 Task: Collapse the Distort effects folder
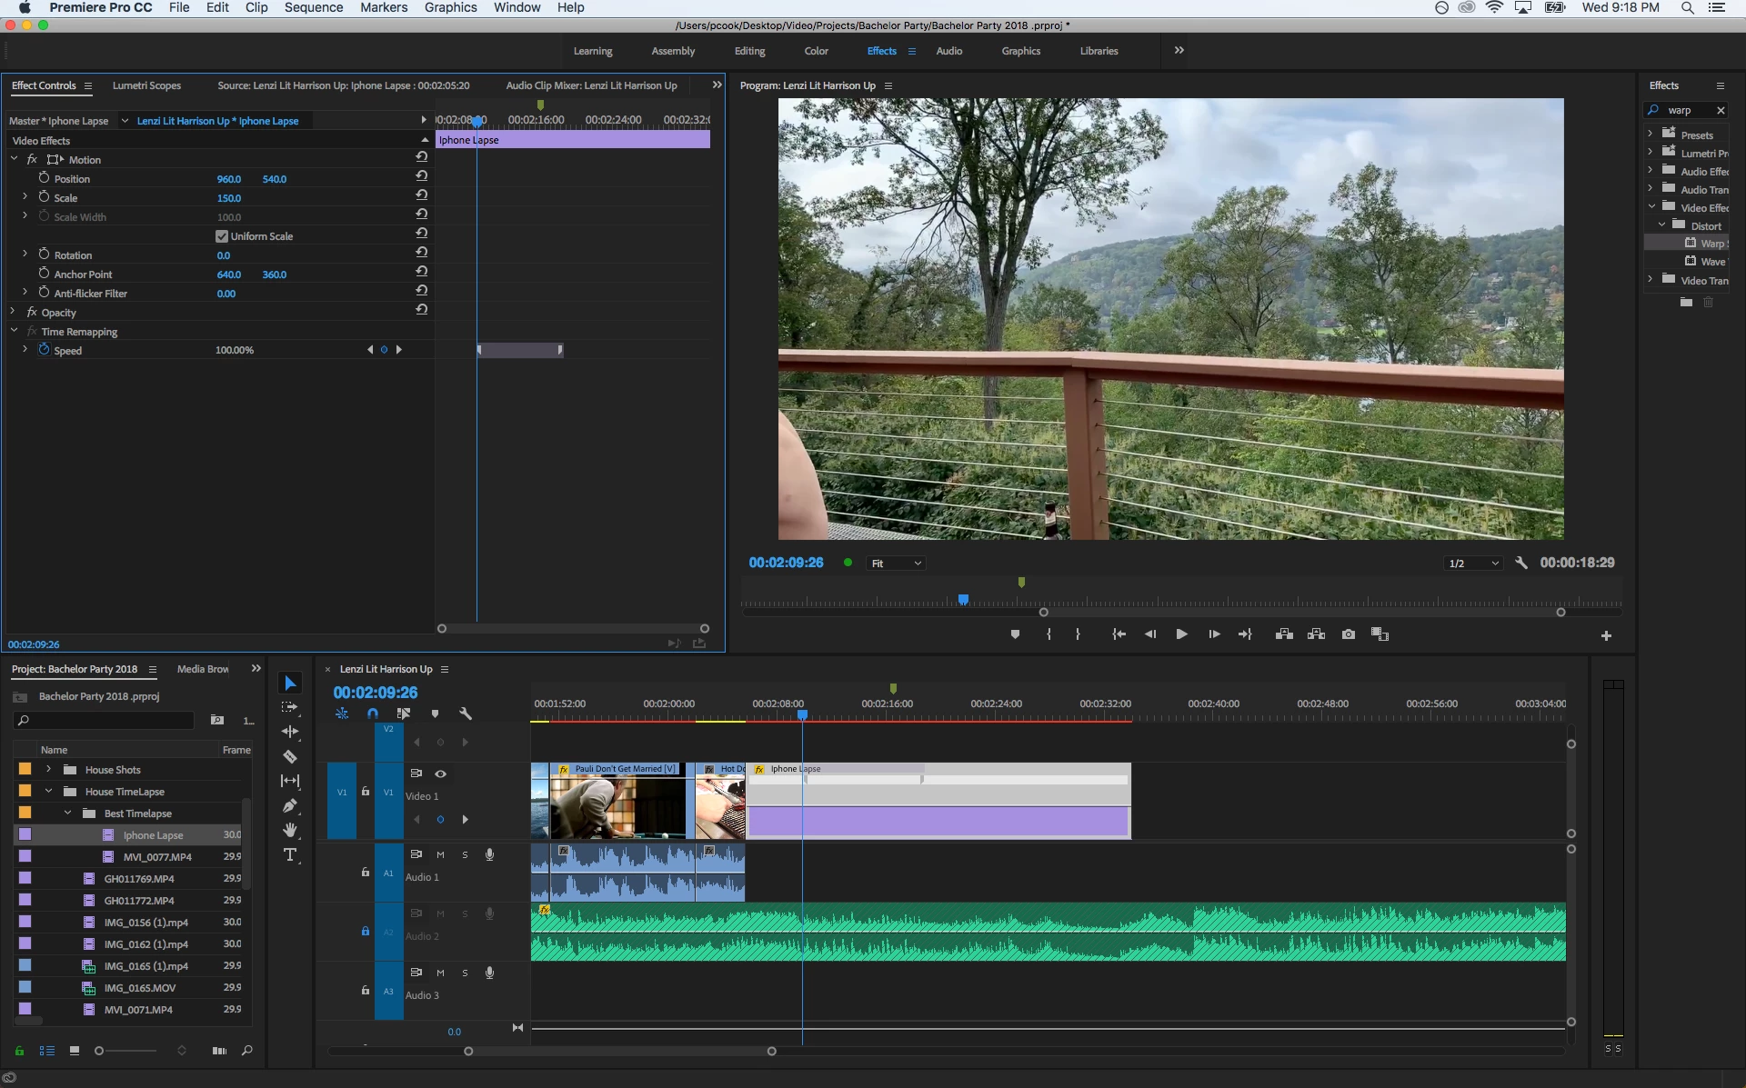[1661, 225]
